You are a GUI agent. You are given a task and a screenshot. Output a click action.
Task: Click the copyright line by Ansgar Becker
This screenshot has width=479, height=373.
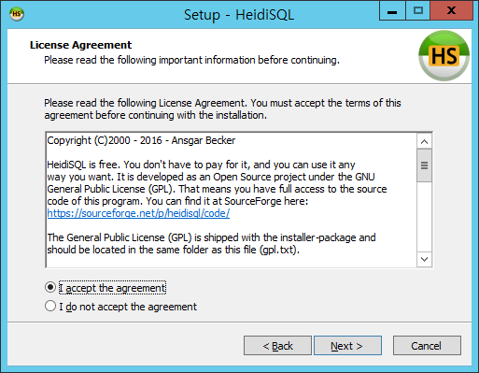[141, 140]
